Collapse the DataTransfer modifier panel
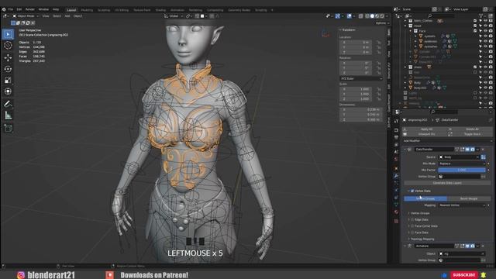The height and width of the screenshot is (279, 496). [405, 150]
